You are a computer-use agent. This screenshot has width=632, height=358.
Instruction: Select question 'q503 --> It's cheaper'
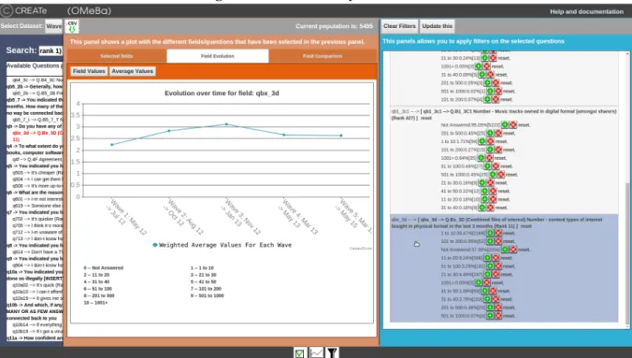(x=37, y=173)
